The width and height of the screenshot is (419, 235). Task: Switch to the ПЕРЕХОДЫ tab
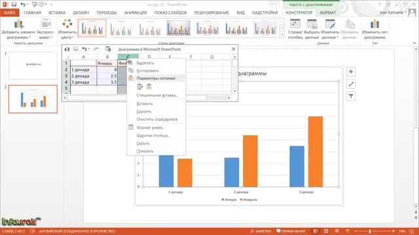pos(106,12)
